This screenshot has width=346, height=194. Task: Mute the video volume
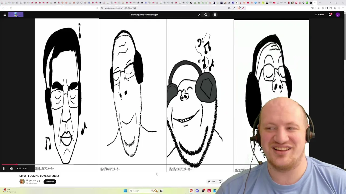click(x=11, y=168)
